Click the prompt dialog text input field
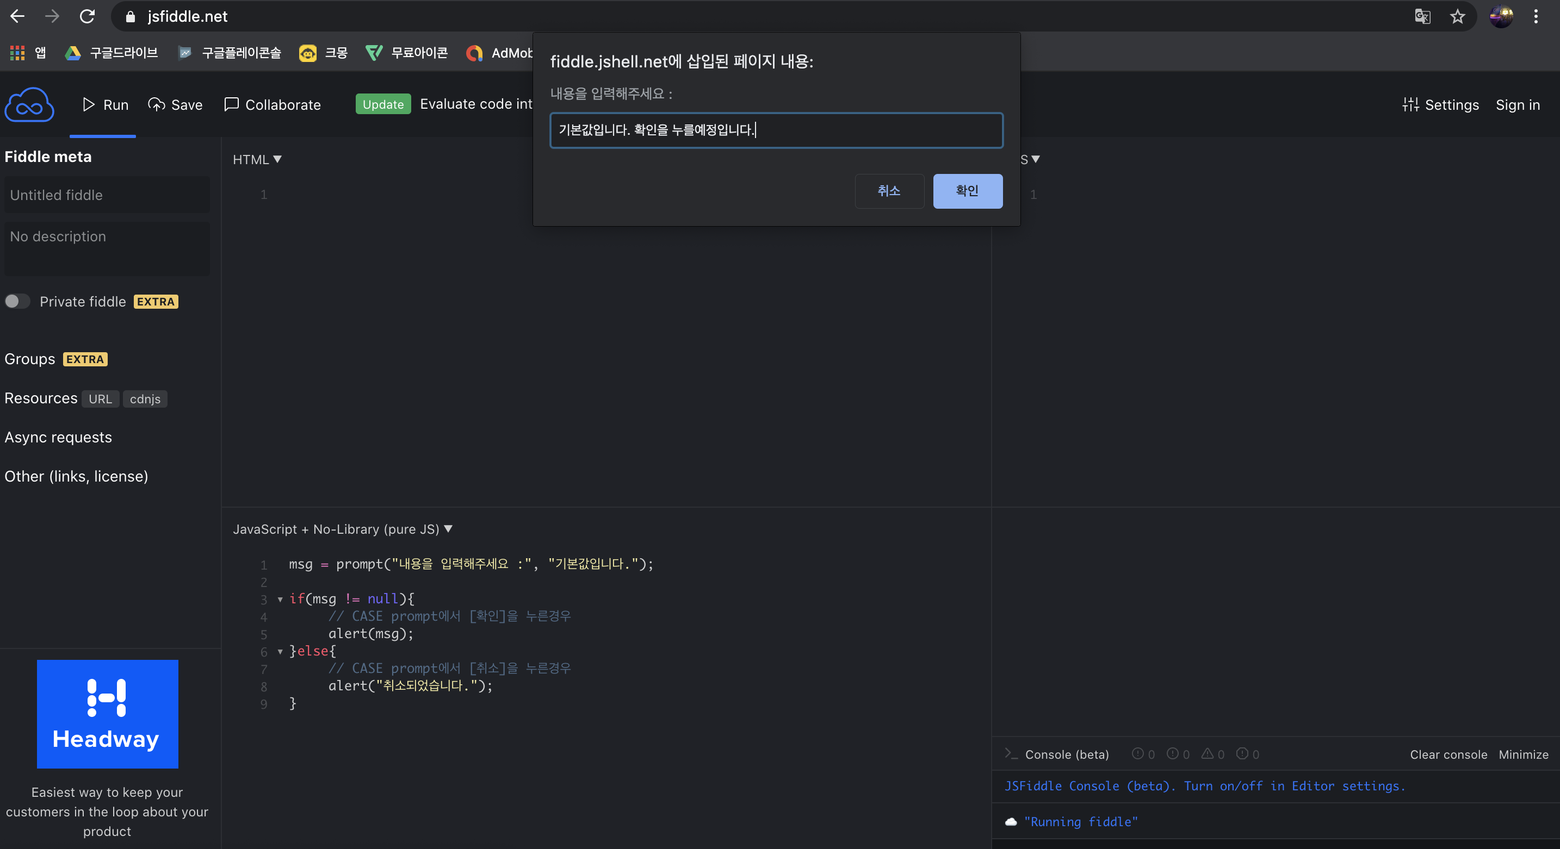This screenshot has width=1560, height=849. tap(776, 130)
